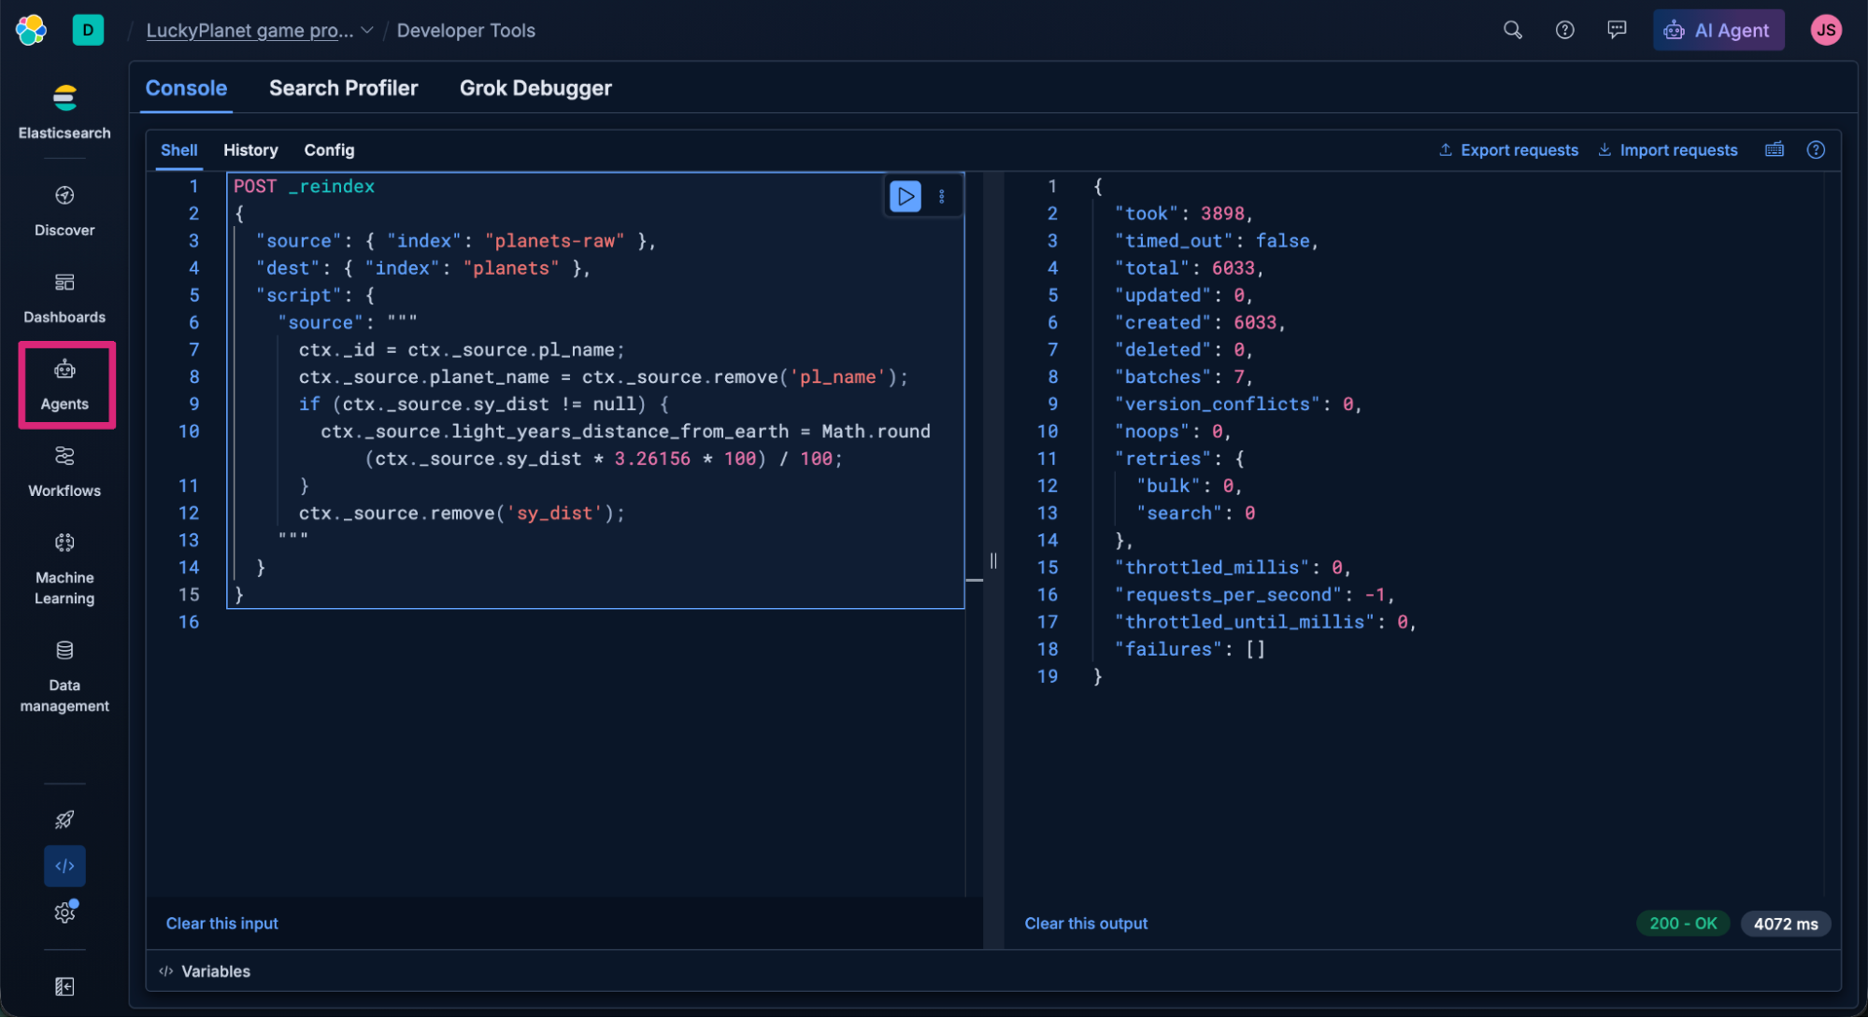The image size is (1868, 1018).
Task: Switch to the Search Profiler tab
Action: [x=343, y=88]
